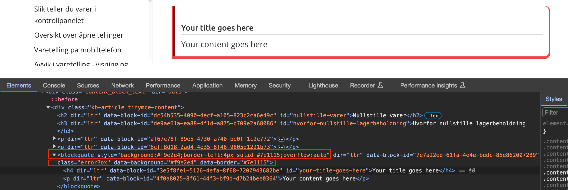Expand ellipsis in second collapsed p element

click(x=281, y=147)
